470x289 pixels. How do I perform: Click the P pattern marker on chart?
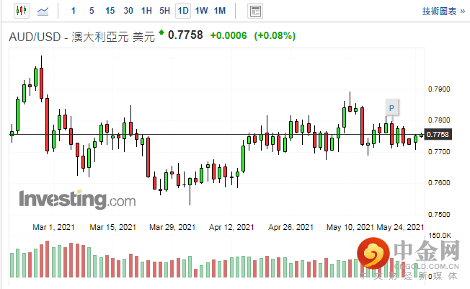click(x=391, y=107)
